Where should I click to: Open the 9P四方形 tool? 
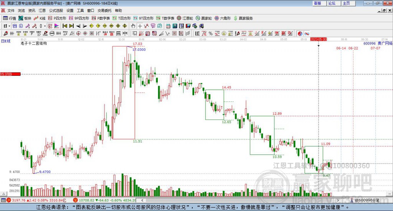(79, 18)
